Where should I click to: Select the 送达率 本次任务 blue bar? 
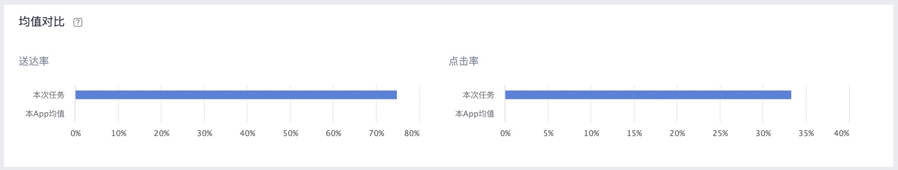236,95
